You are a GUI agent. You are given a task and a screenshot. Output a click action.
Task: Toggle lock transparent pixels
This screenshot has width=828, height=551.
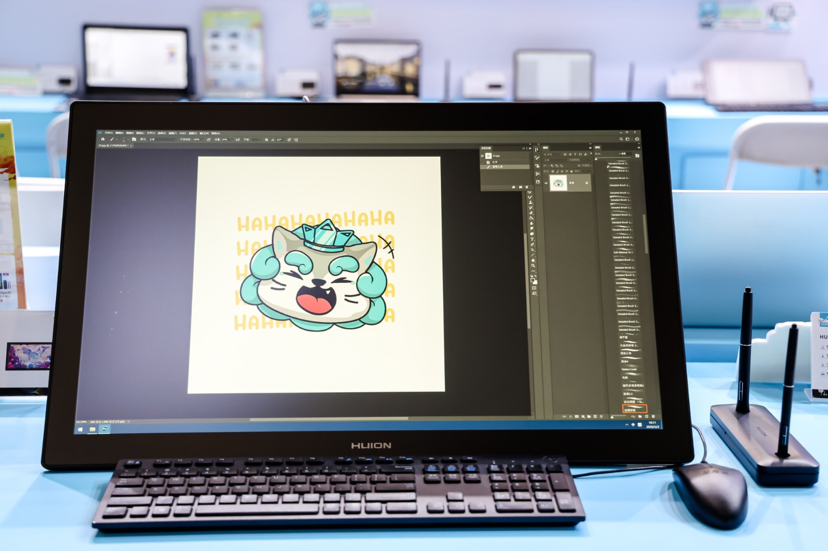pos(553,172)
